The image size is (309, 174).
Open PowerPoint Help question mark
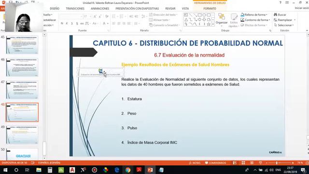coord(280,2)
